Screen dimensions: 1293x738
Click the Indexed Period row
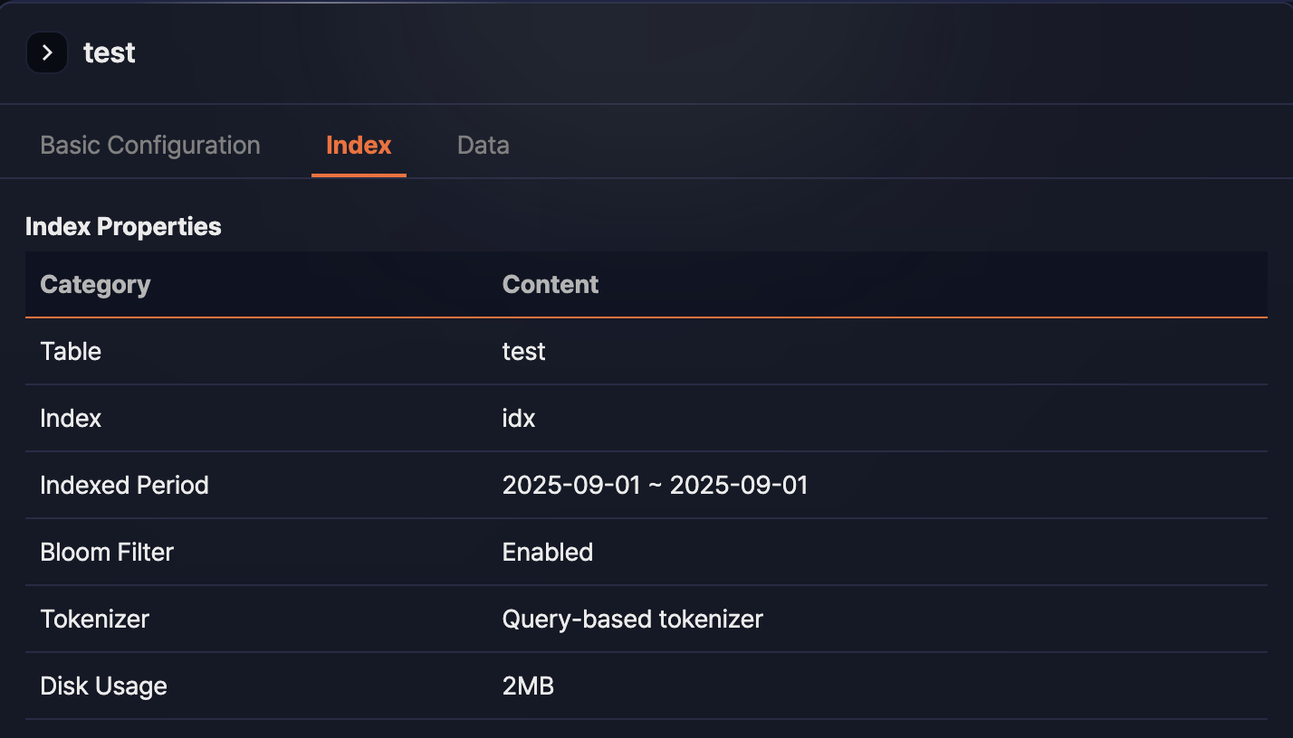[x=124, y=485]
